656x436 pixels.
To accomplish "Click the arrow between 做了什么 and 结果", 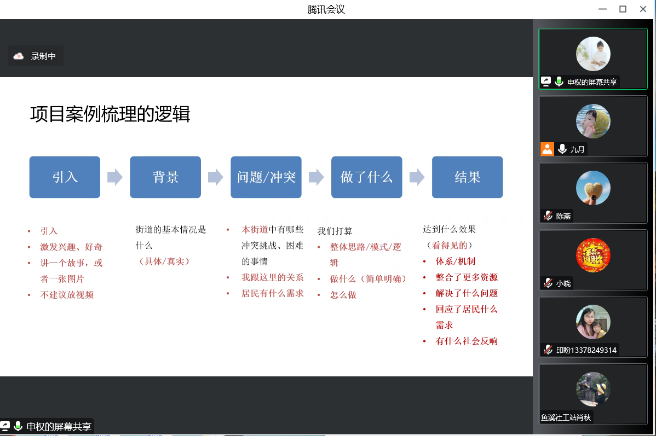I will click(417, 177).
